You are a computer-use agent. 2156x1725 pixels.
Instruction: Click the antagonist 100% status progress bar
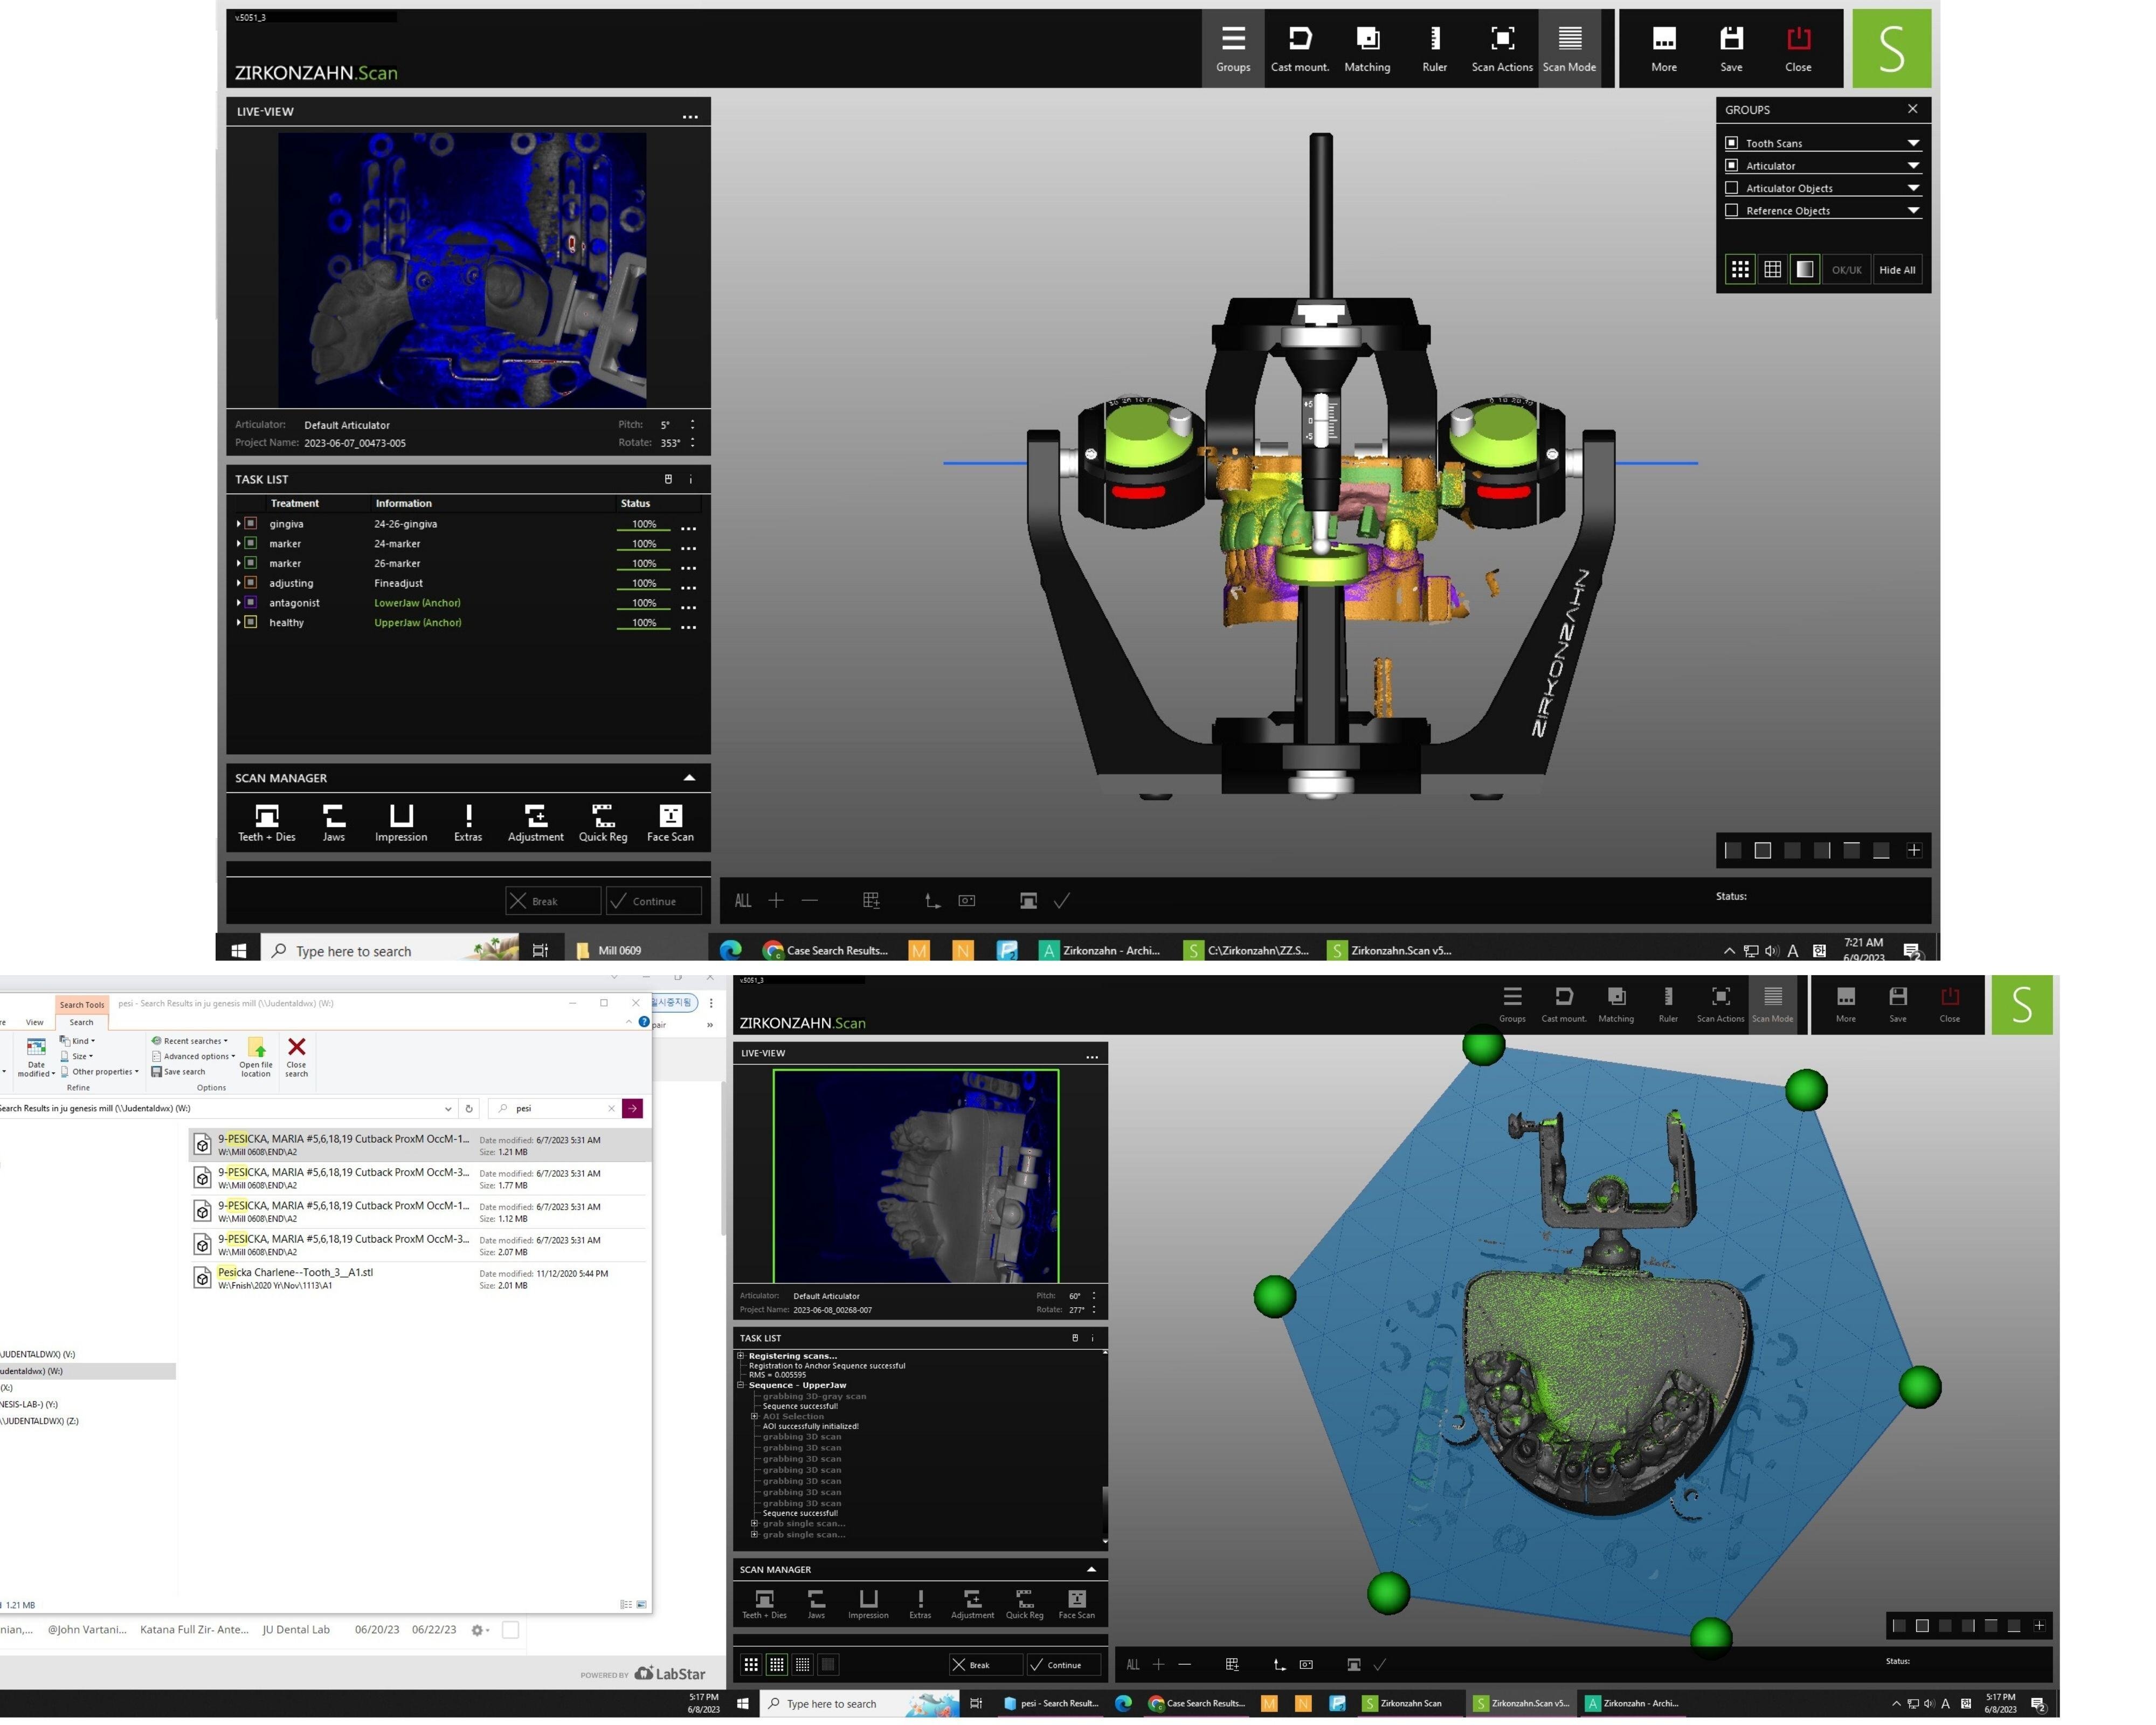[x=644, y=603]
